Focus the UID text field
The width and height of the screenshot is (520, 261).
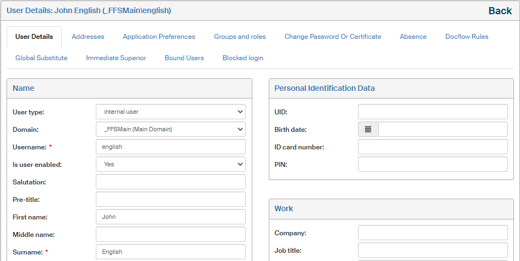[432, 112]
